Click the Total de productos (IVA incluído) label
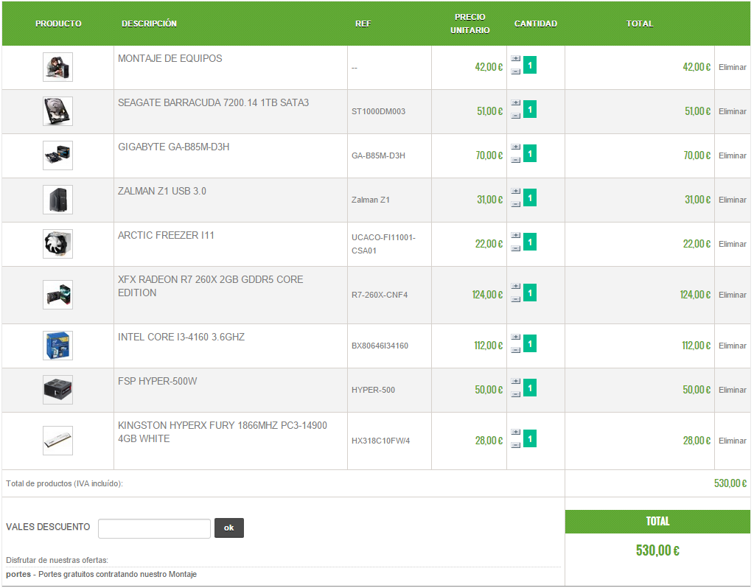The image size is (754, 588). pos(64,483)
